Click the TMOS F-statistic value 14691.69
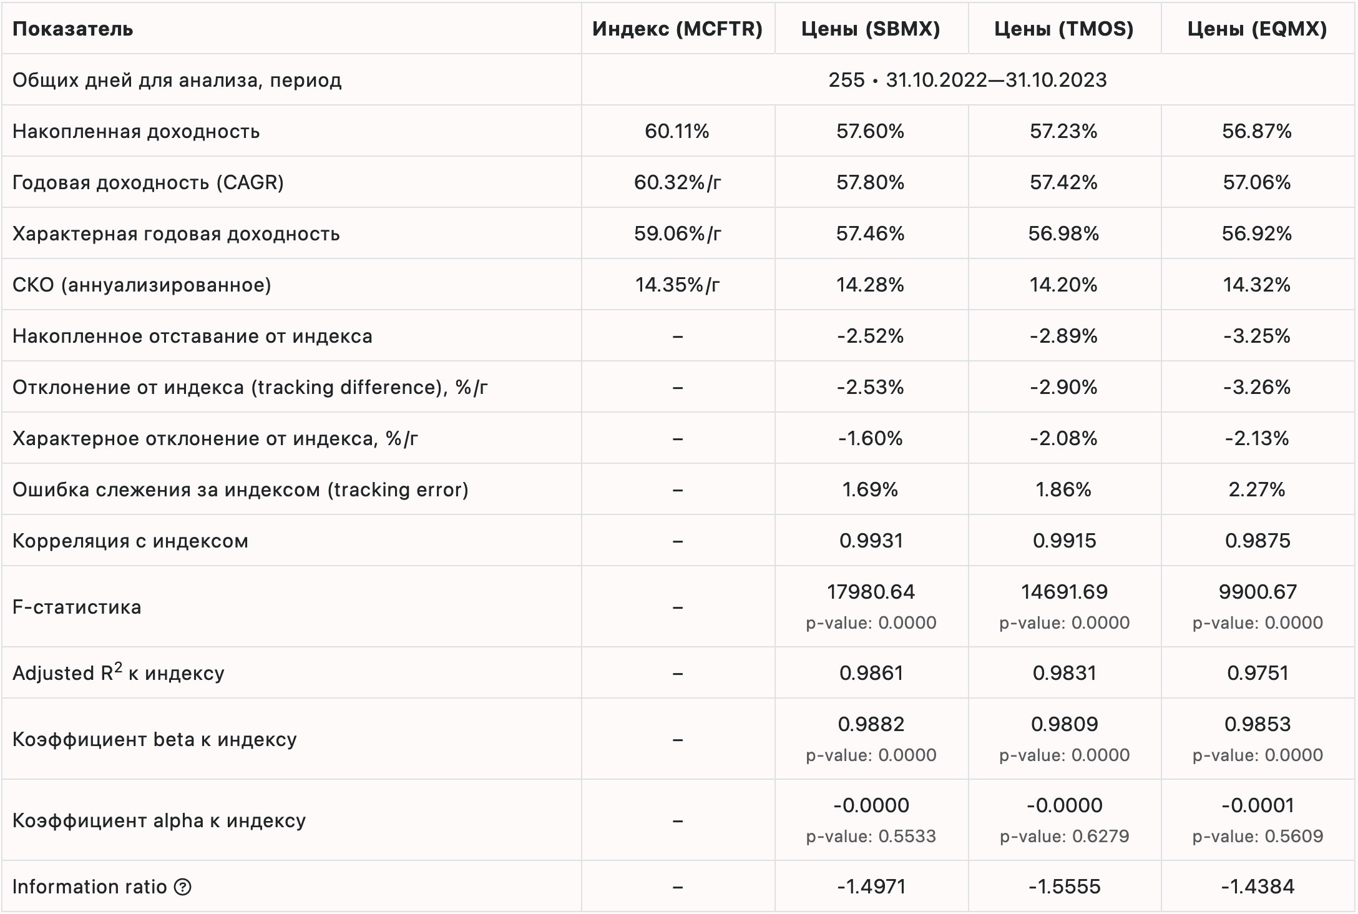 [1064, 592]
